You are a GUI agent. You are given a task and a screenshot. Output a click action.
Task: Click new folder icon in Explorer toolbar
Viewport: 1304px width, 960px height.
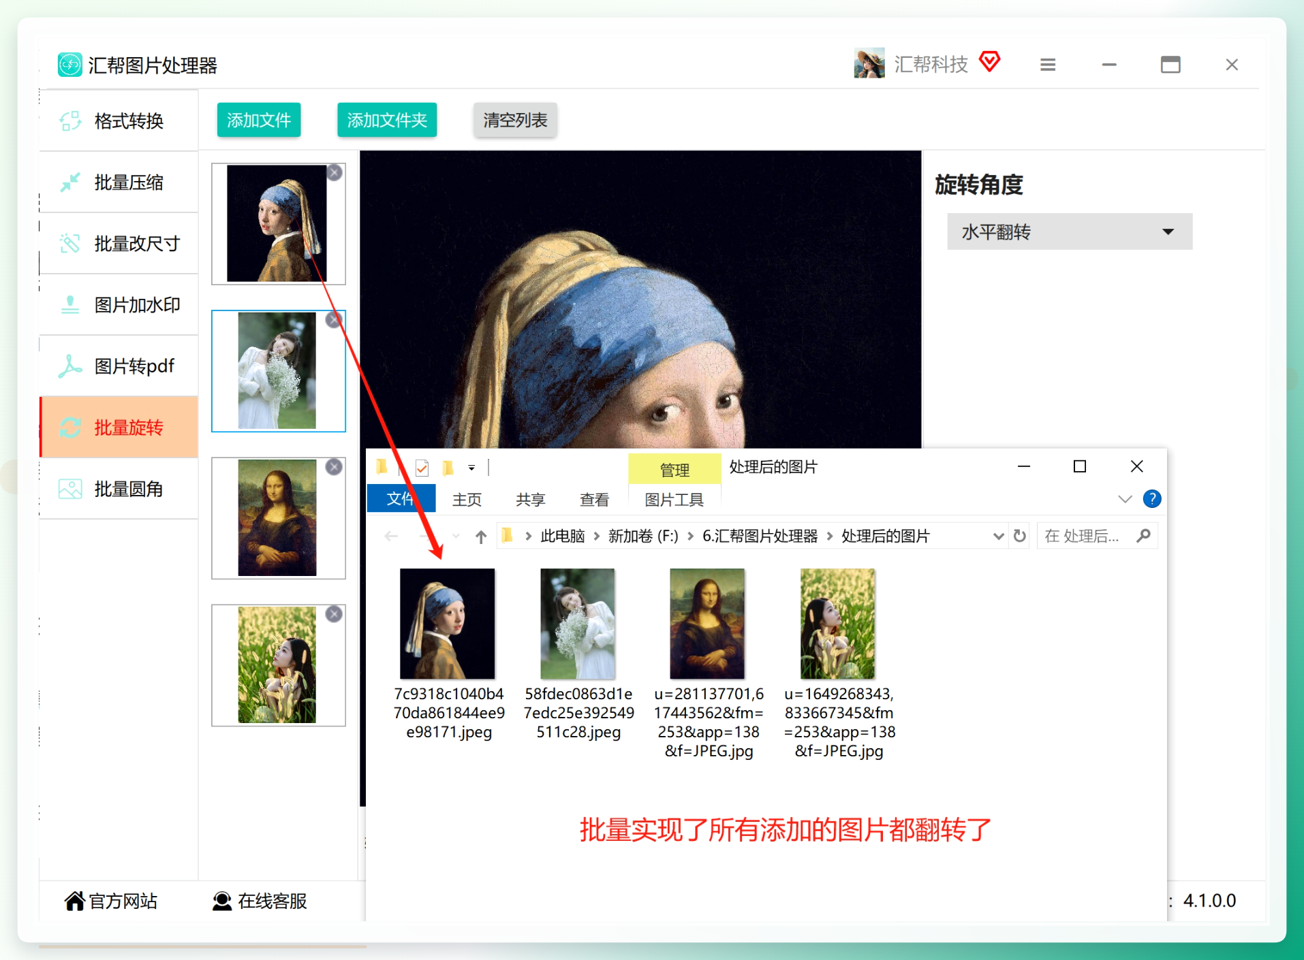click(x=448, y=468)
